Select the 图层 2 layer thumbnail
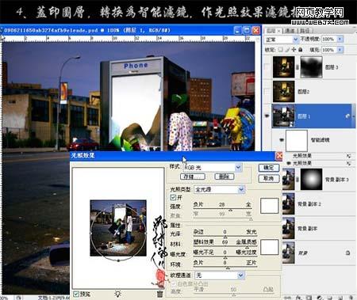The height and width of the screenshot is (300, 357). point(284,91)
